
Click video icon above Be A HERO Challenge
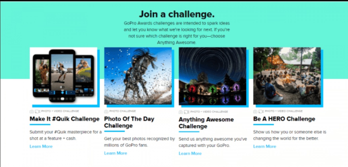(x=261, y=111)
